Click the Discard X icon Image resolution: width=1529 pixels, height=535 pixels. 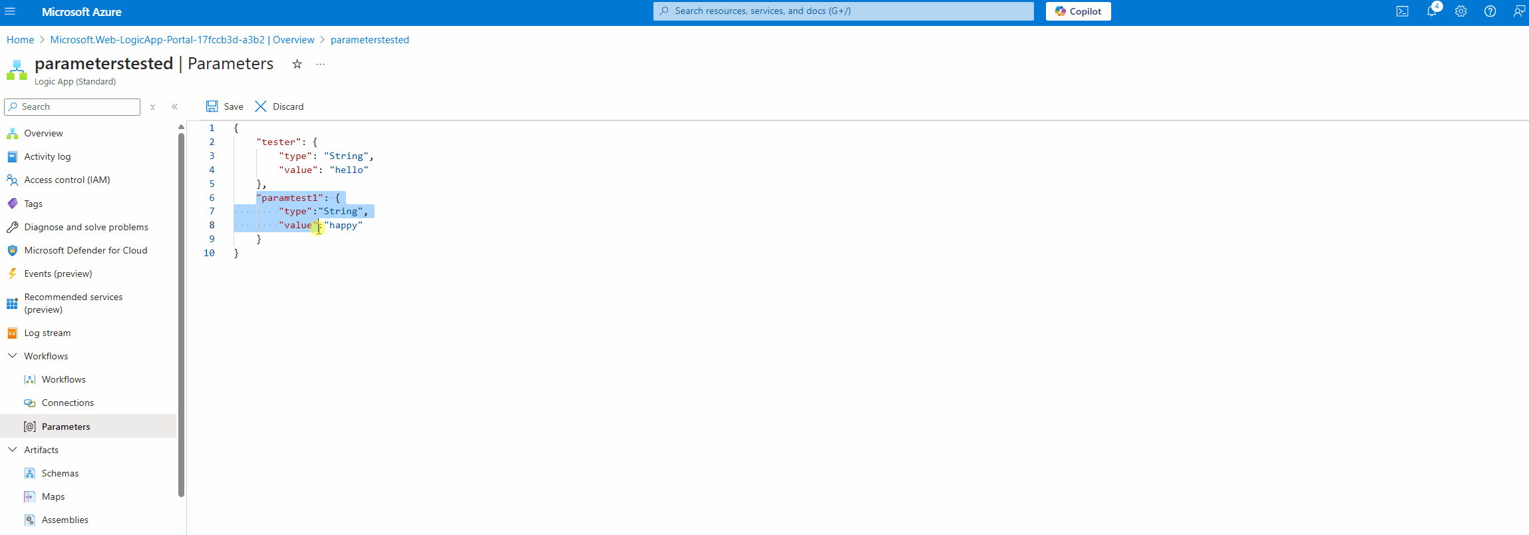(261, 106)
